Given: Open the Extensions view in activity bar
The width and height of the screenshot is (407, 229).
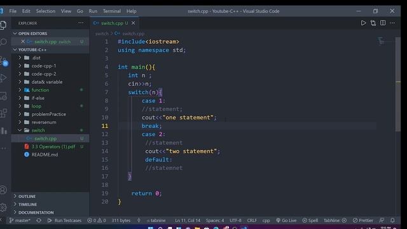Looking at the screenshot, I should click(x=3, y=113).
